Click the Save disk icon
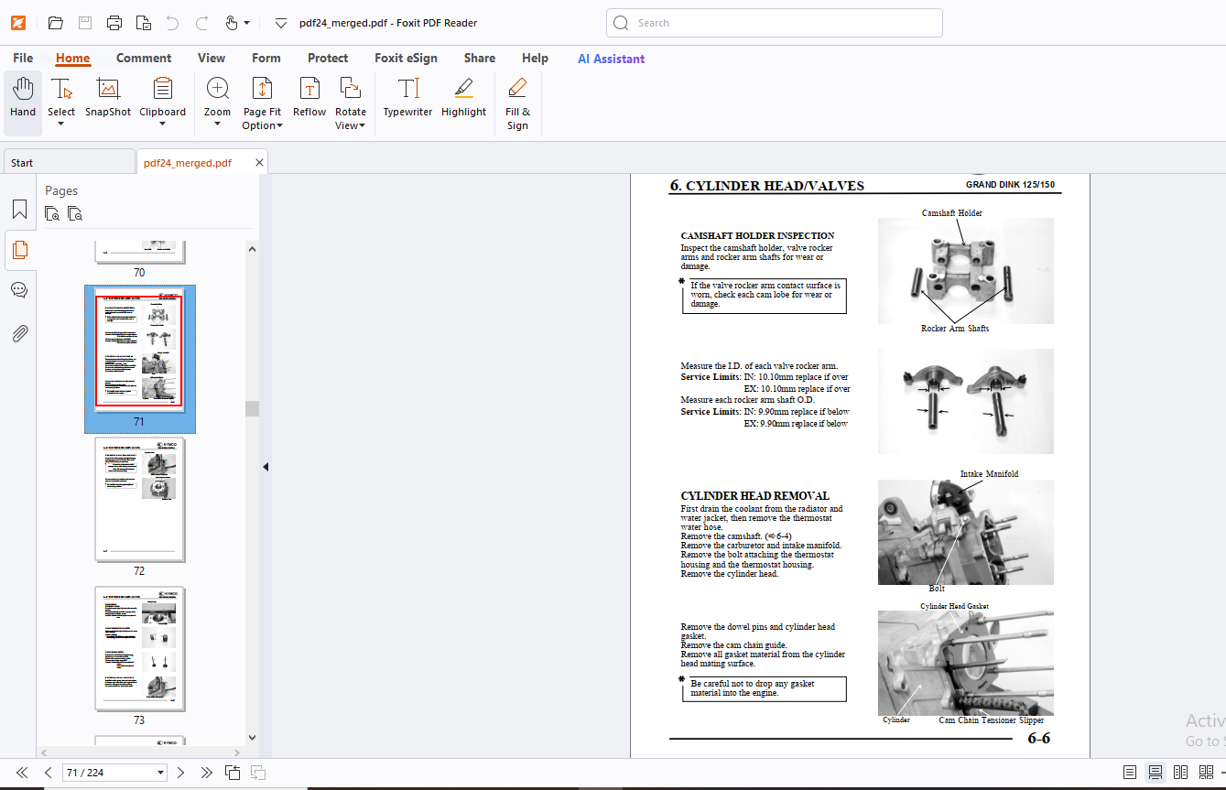1226x790 pixels. coord(85,23)
